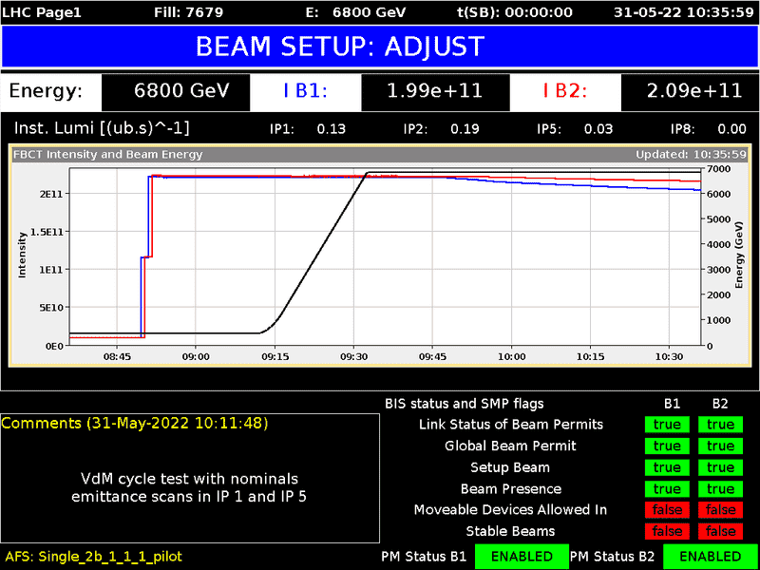This screenshot has width=760, height=570.
Task: Click the 09:30 time mark on plot axis
Action: [353, 357]
